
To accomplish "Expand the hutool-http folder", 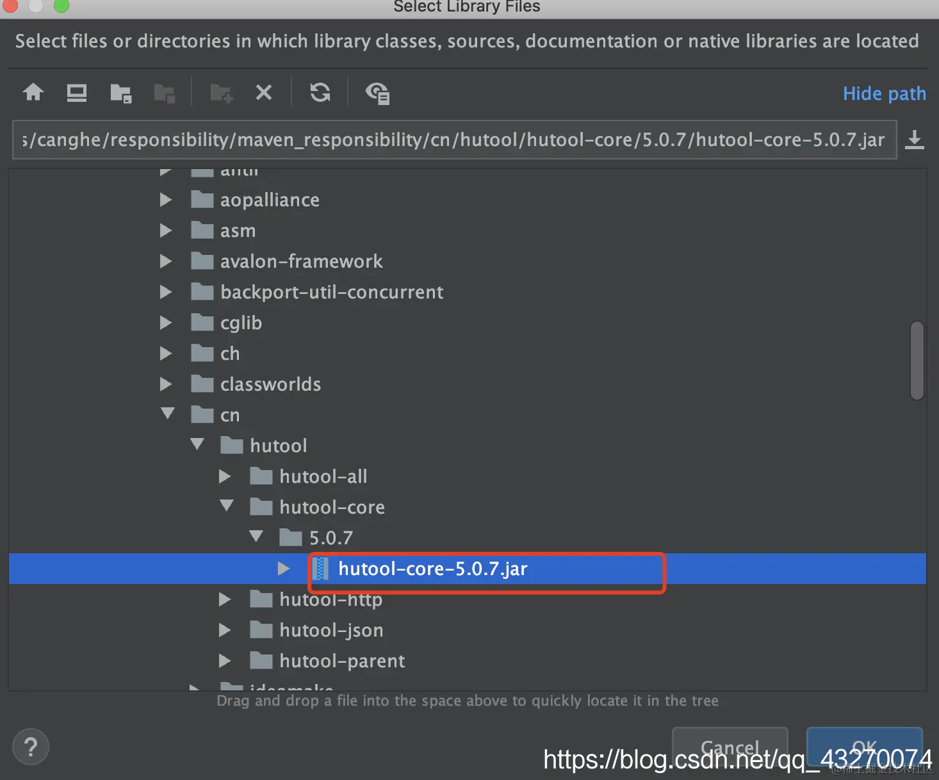I will point(225,599).
